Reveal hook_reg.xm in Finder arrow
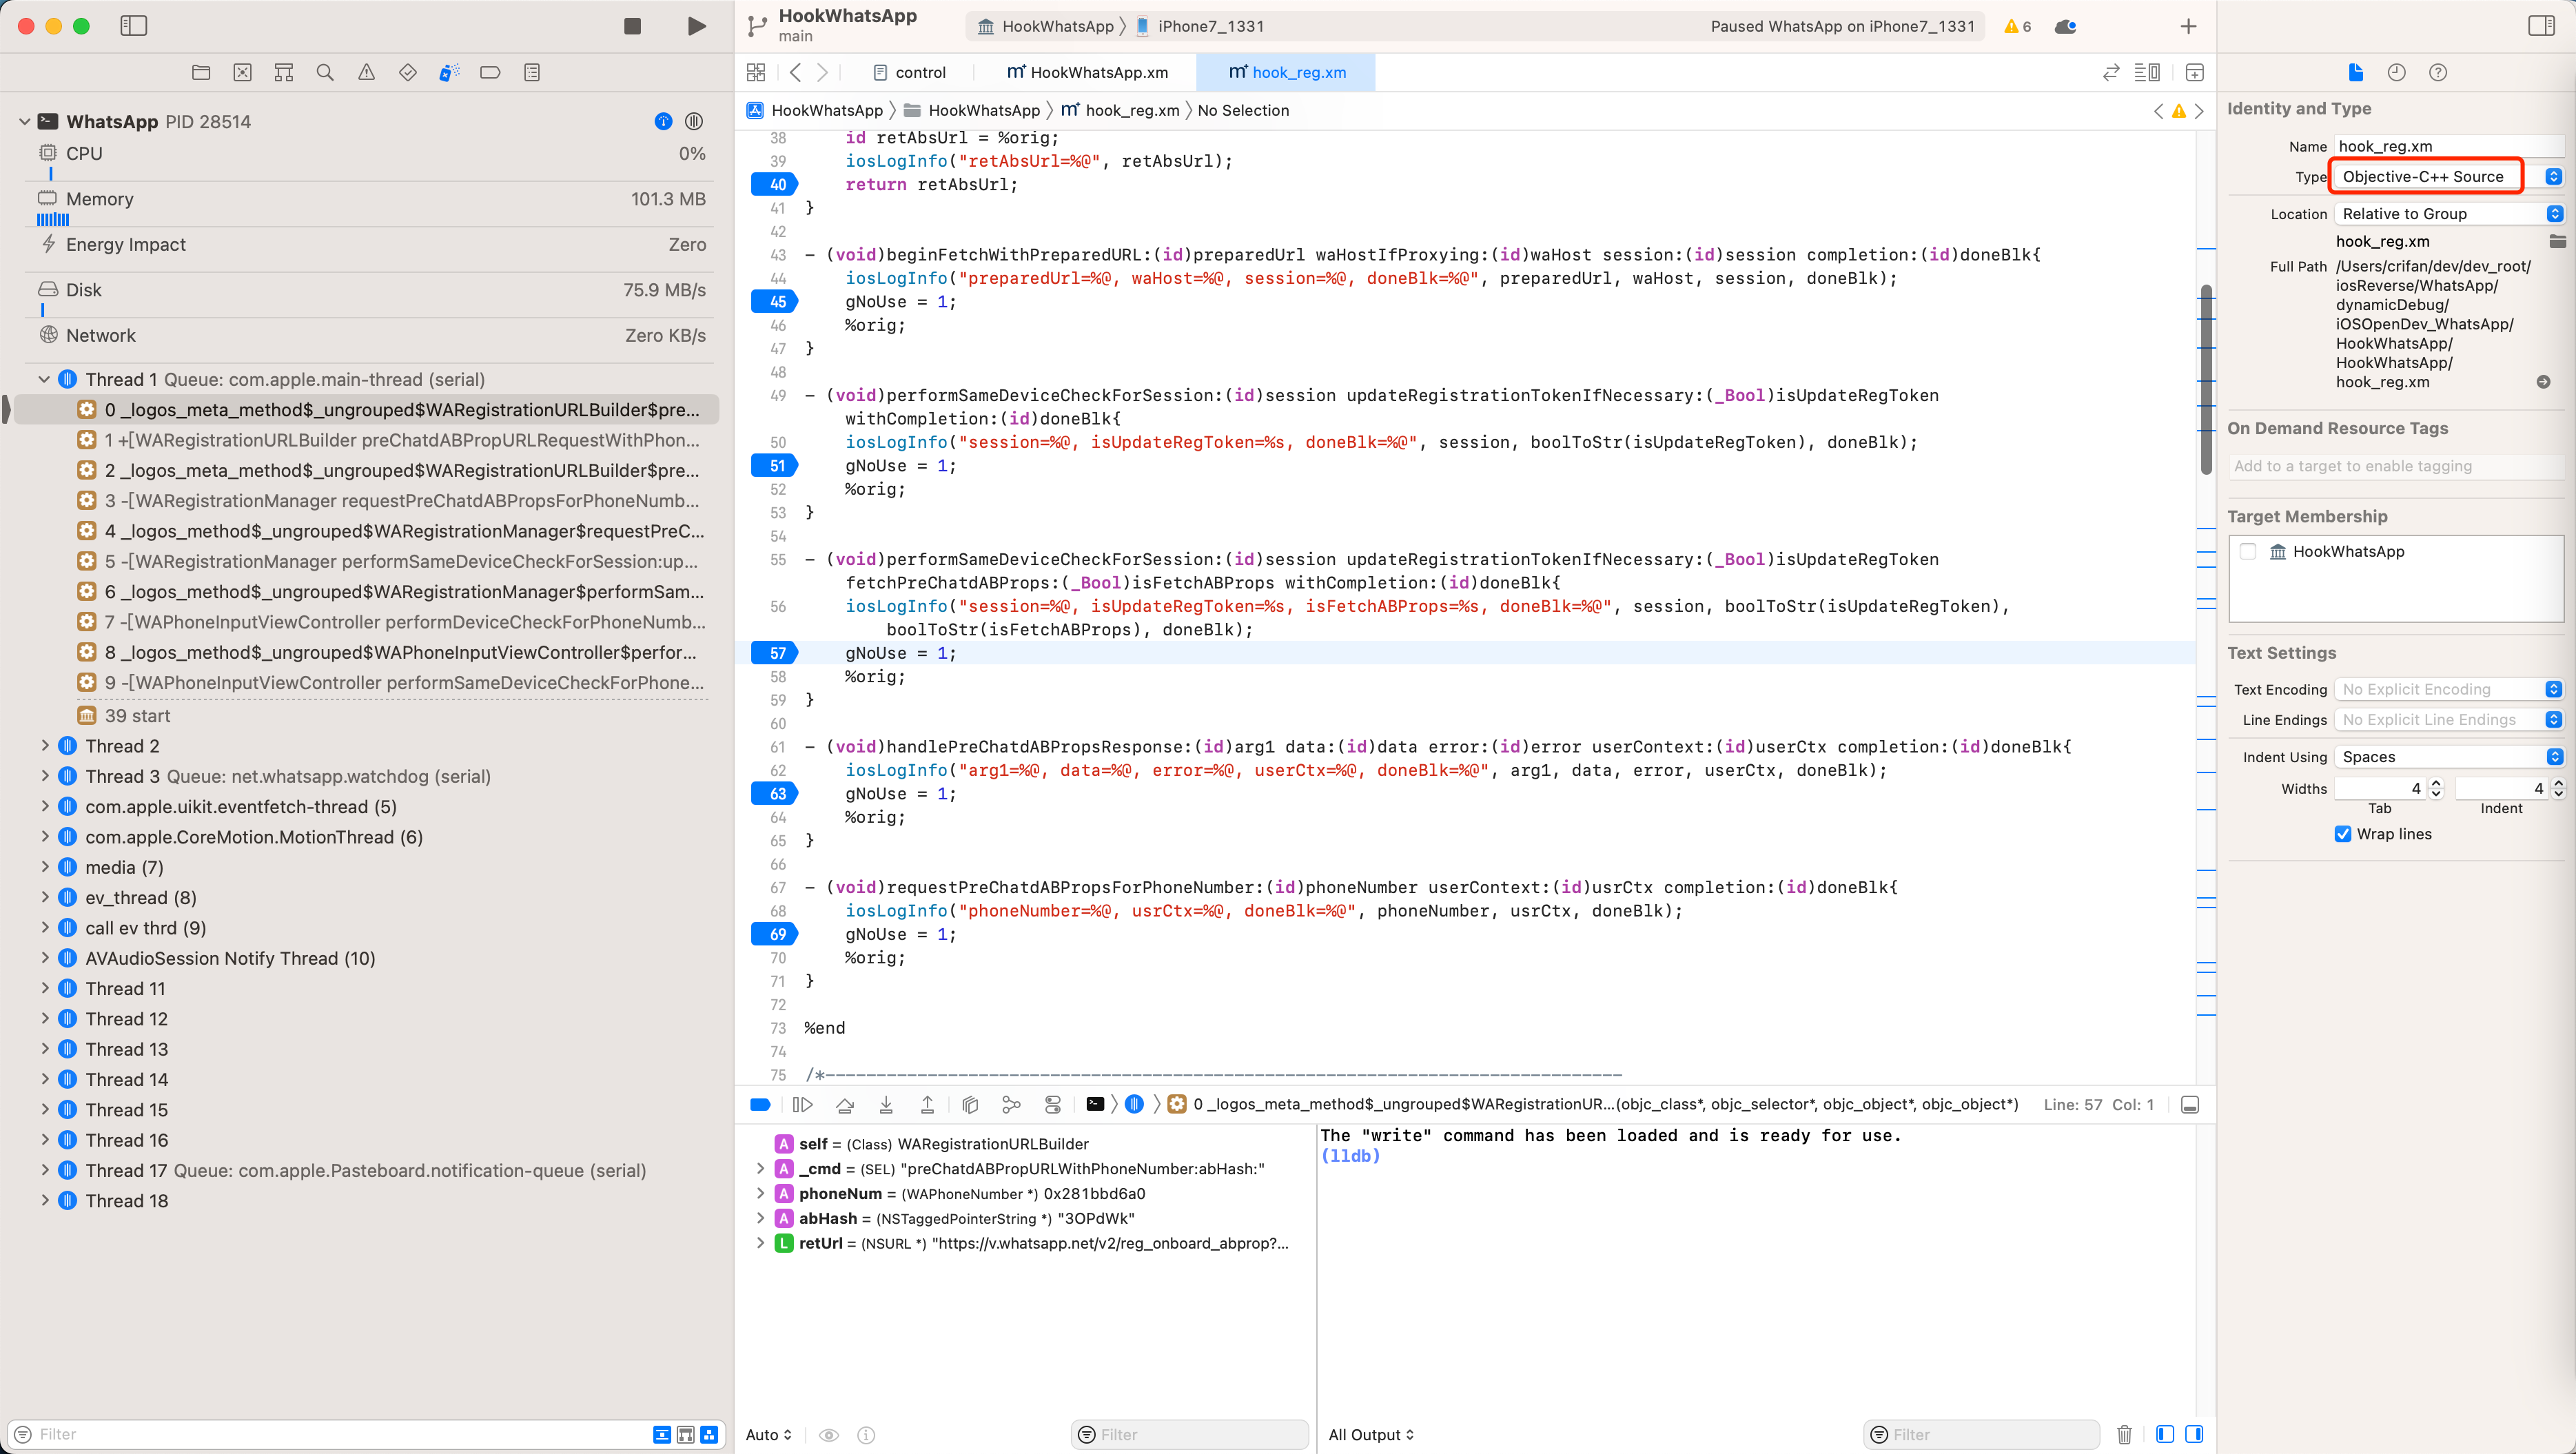Viewport: 2576px width, 1454px height. (2543, 382)
